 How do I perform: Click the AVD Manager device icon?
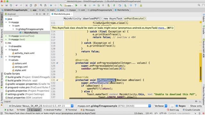109,5
